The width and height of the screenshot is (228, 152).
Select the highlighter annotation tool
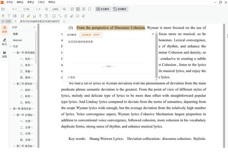point(28,16)
